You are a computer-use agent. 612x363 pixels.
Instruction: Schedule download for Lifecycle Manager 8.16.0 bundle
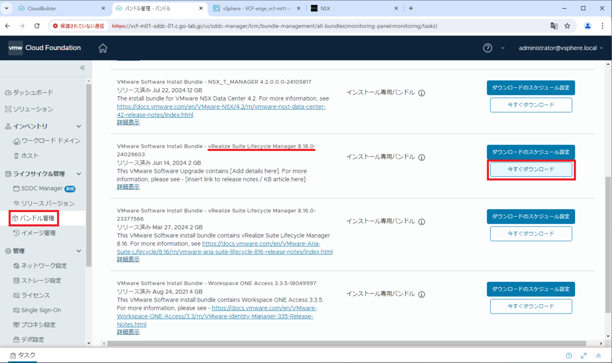pyautogui.click(x=531, y=216)
